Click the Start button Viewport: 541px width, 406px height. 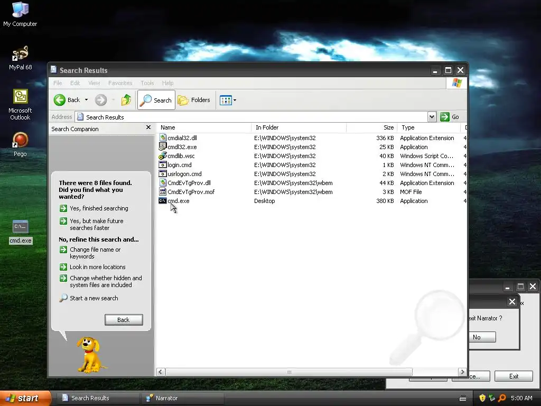(x=25, y=398)
